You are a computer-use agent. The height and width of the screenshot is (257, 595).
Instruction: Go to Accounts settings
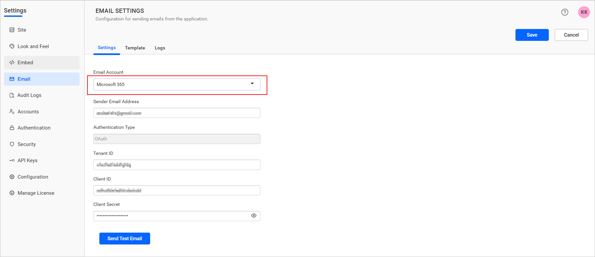(42, 112)
